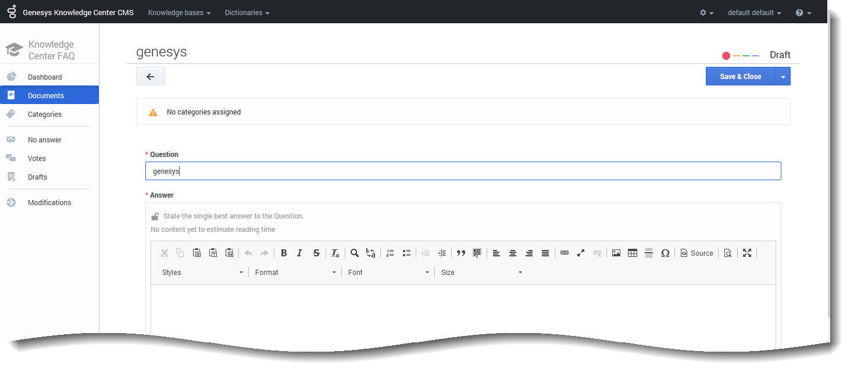Open the Save & Close dropdown arrow
The image size is (850, 372).
pos(783,77)
